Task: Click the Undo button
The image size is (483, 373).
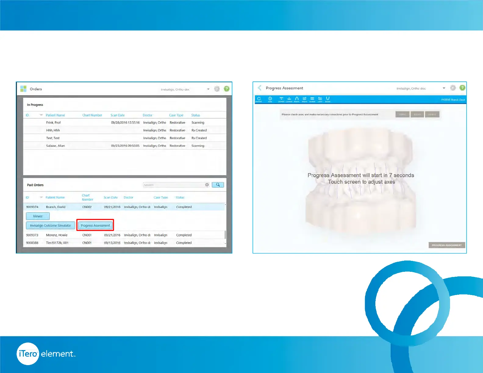Action: [x=402, y=114]
